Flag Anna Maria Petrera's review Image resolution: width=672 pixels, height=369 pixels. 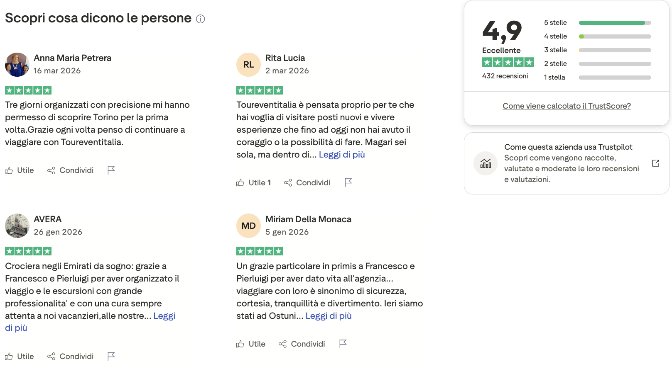[111, 170]
